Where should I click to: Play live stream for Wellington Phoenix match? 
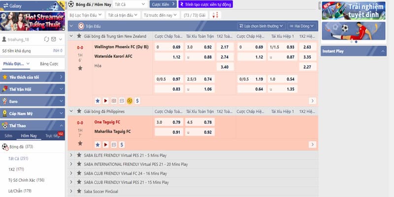[105, 101]
